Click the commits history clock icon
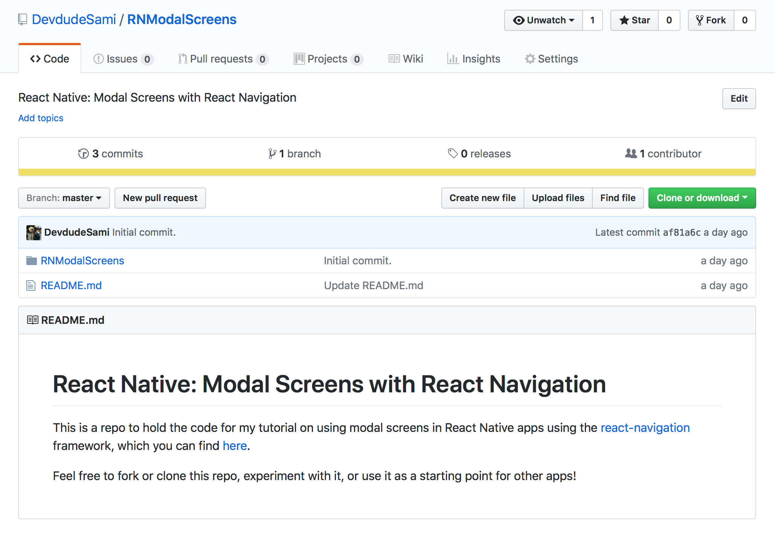This screenshot has height=552, width=775. (83, 154)
